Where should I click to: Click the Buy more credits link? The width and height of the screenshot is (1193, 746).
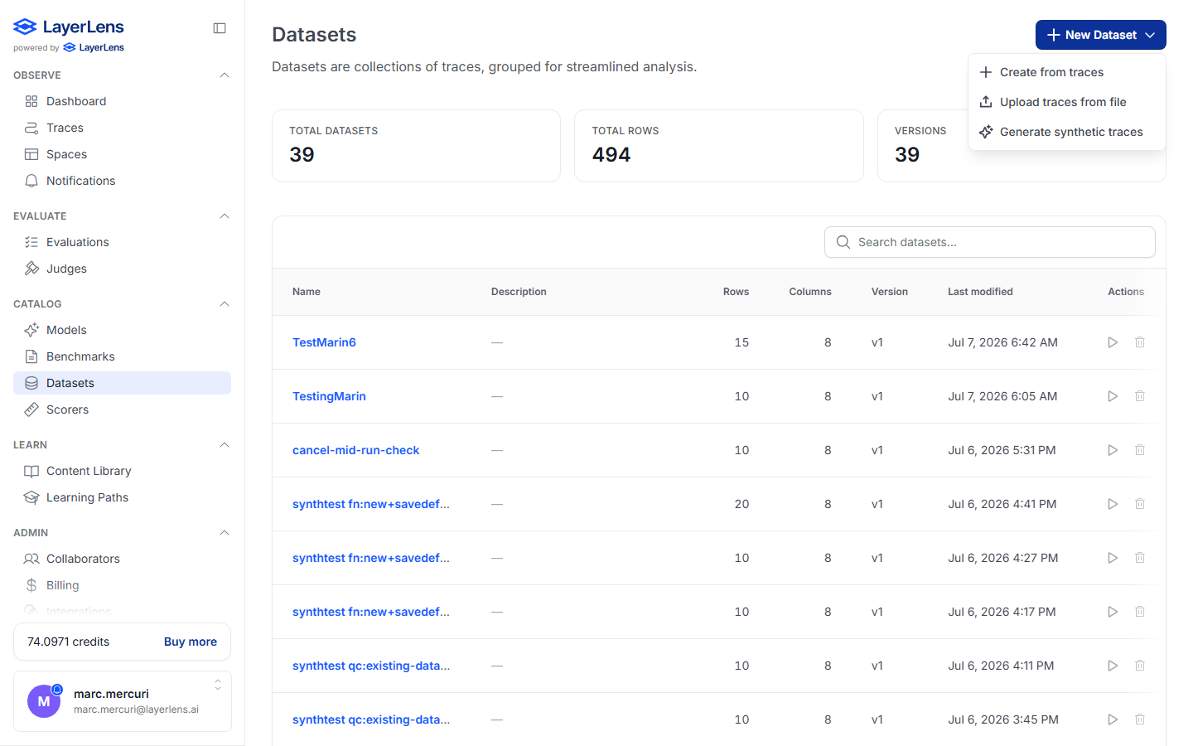pyautogui.click(x=191, y=642)
